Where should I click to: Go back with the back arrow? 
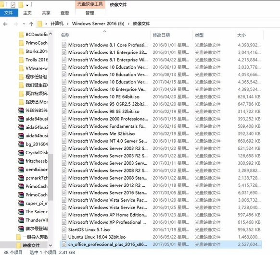5,24
